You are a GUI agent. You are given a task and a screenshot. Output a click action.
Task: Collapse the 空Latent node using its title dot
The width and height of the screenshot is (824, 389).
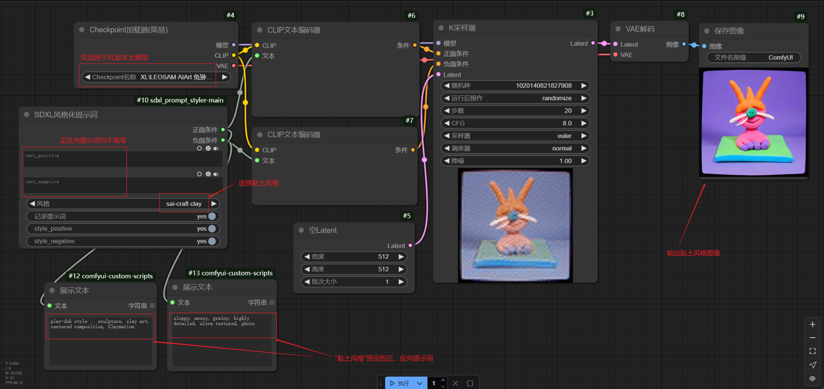click(x=301, y=230)
